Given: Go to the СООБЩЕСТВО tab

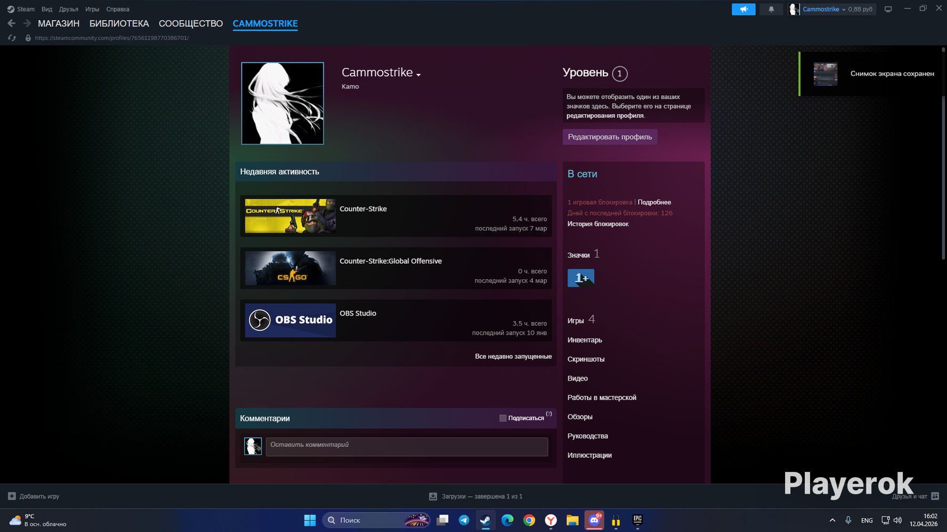Looking at the screenshot, I should pyautogui.click(x=191, y=23).
